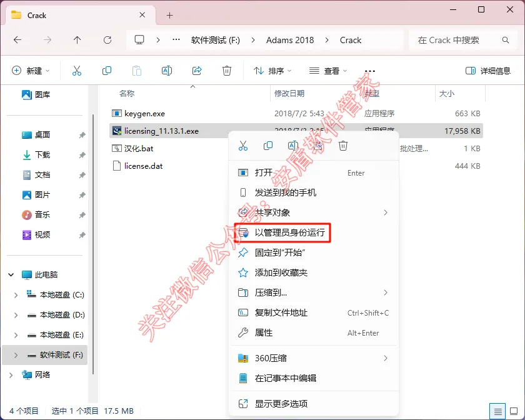
Task: Click the Crack breadcrumb segment
Action: coord(351,40)
